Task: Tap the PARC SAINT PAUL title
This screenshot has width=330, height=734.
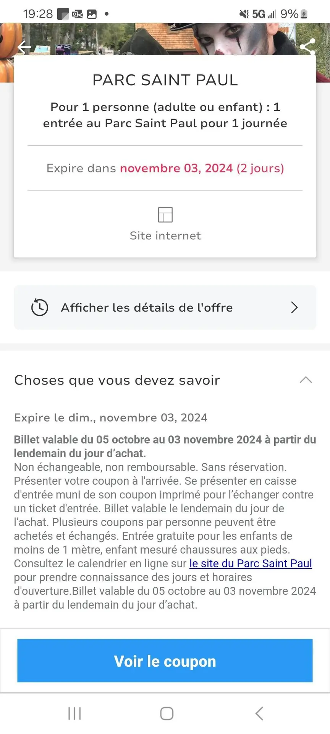Action: [x=165, y=80]
